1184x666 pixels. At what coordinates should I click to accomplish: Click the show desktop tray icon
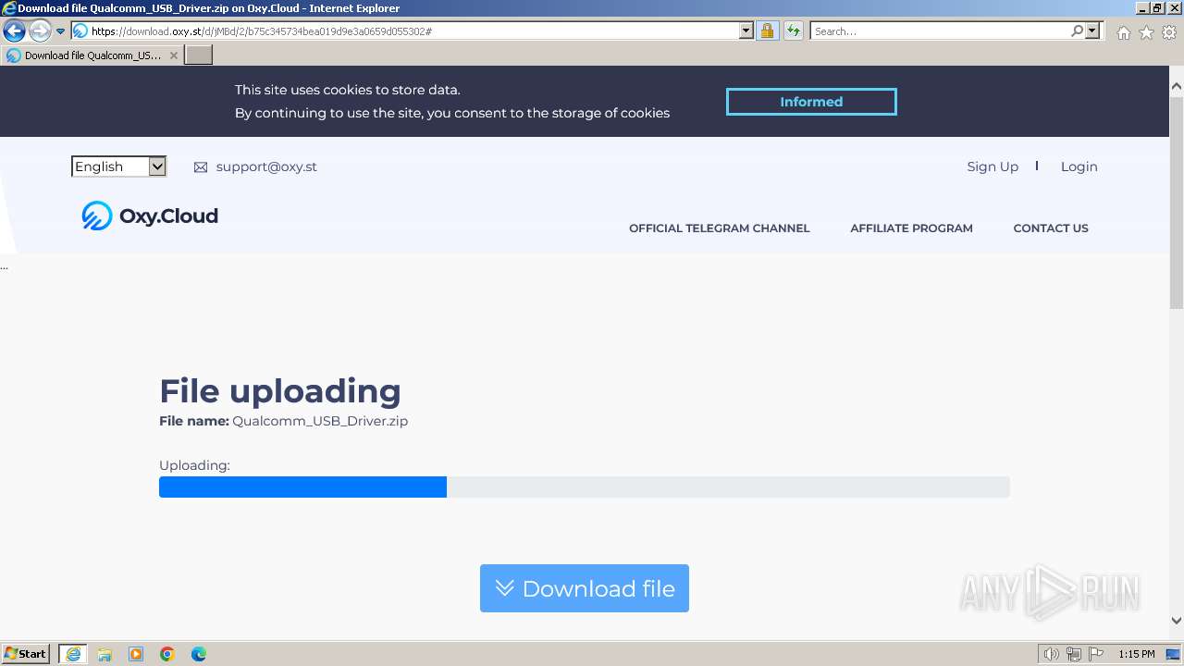1174,654
